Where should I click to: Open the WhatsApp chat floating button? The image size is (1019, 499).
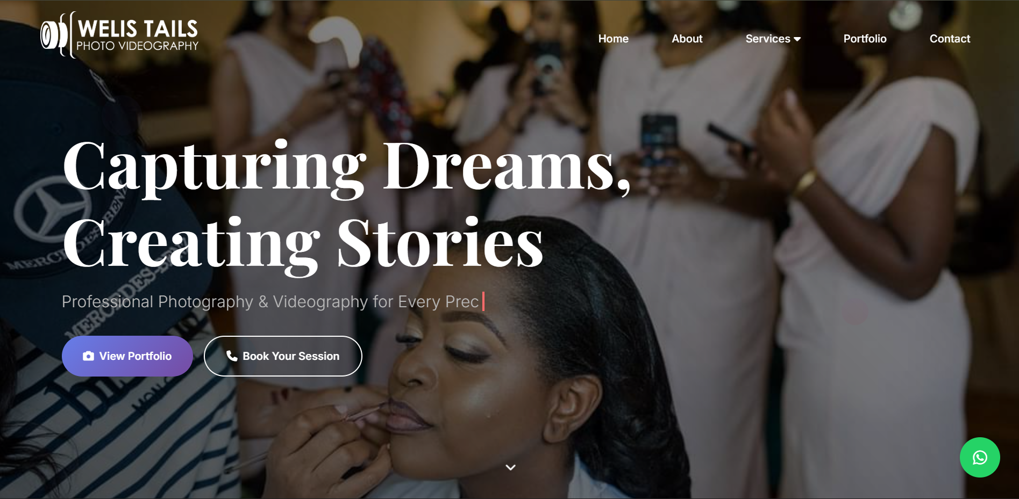click(980, 458)
